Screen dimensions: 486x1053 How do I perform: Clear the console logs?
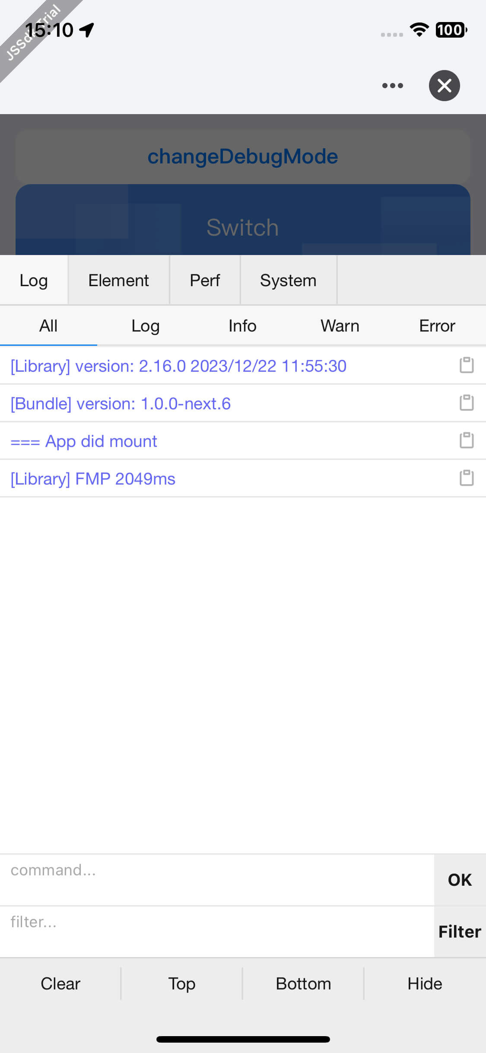[x=60, y=983]
